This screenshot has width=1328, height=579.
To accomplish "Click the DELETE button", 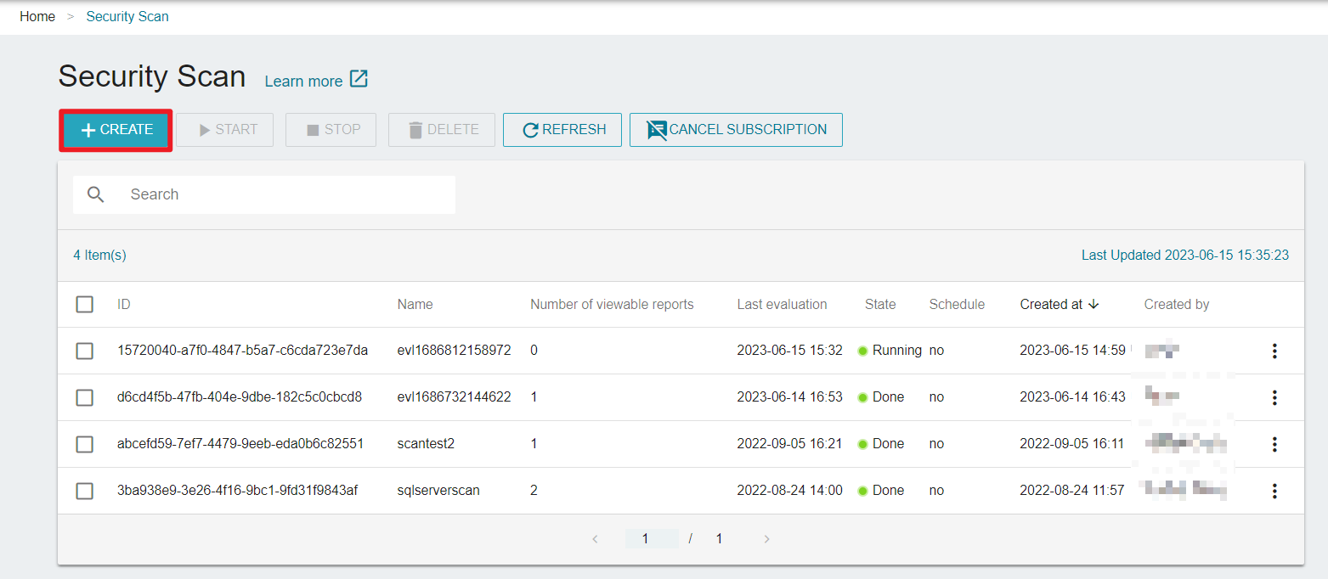I will click(442, 130).
